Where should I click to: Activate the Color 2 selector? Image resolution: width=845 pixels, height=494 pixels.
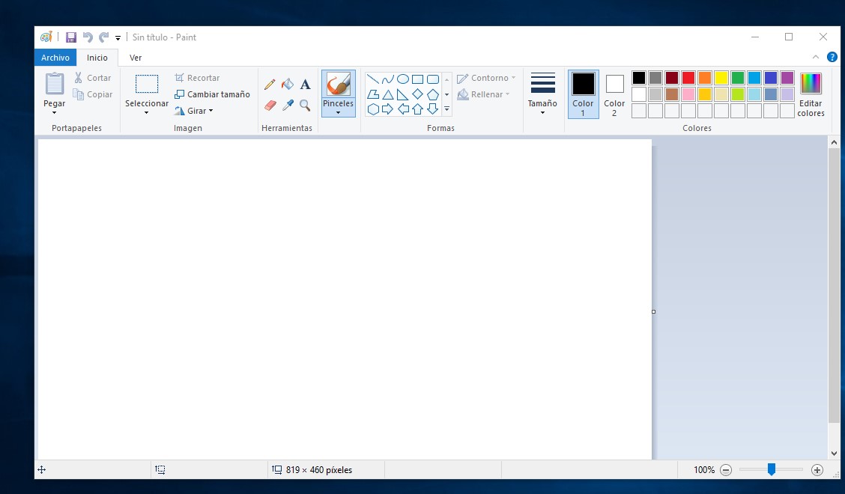(x=614, y=94)
